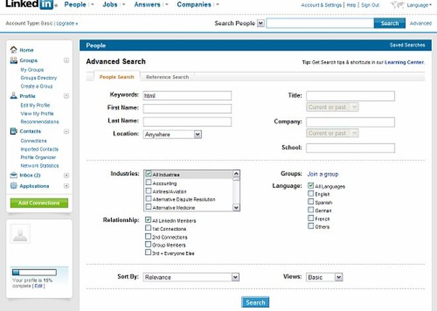
Task: Open Company Current or past dropdown
Action: [x=332, y=134]
